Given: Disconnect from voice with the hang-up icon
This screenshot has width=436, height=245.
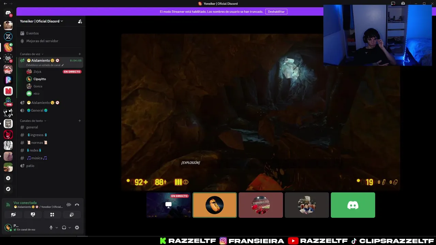Looking at the screenshot, I should pos(77,205).
